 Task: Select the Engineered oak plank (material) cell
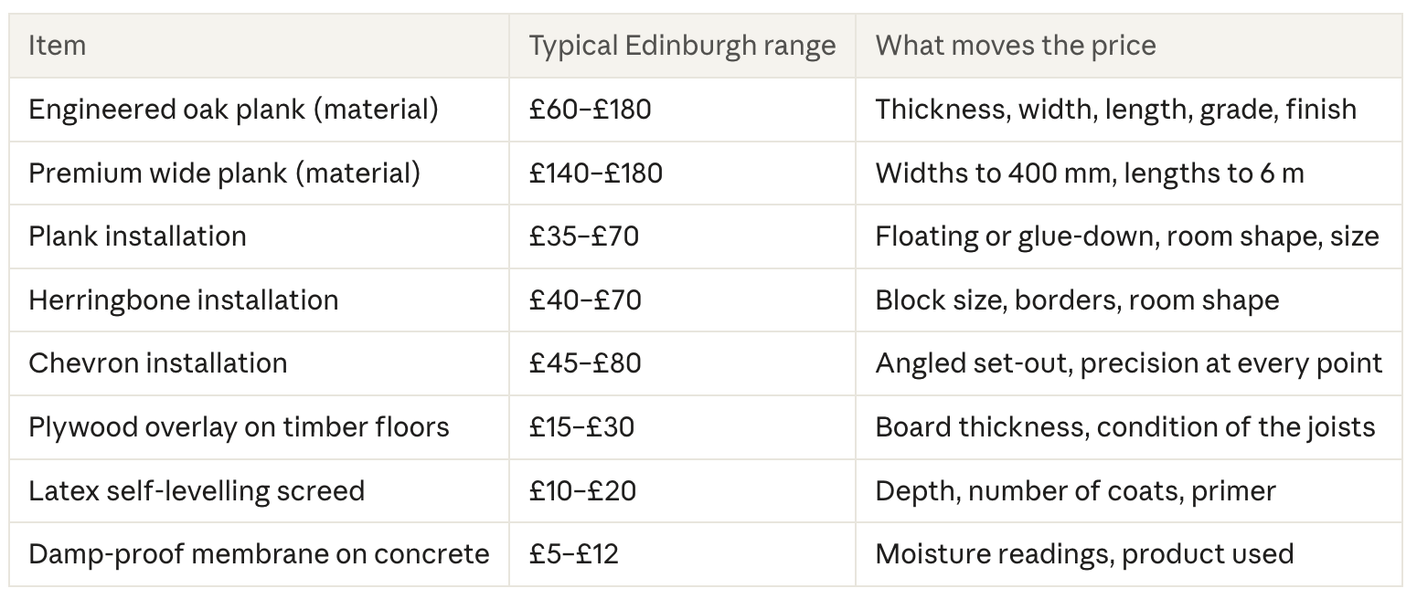[259, 110]
